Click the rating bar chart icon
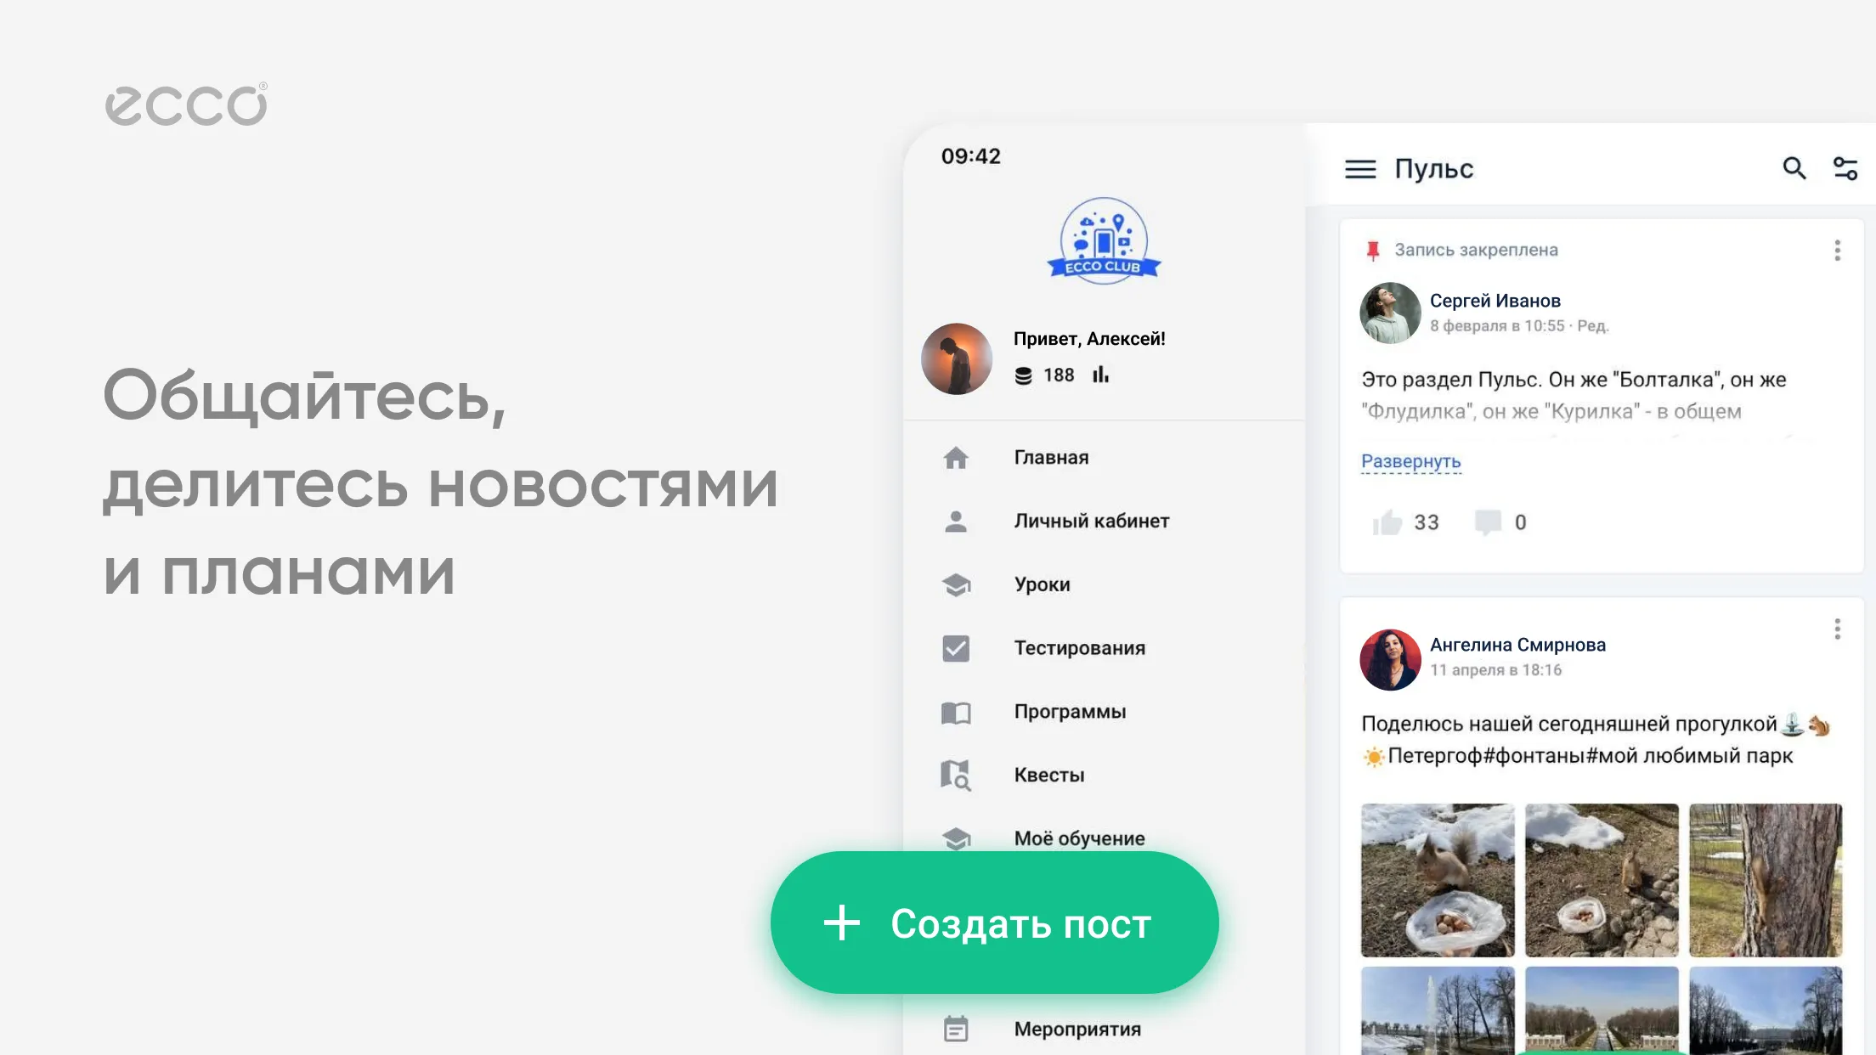This screenshot has width=1876, height=1055. [1100, 375]
